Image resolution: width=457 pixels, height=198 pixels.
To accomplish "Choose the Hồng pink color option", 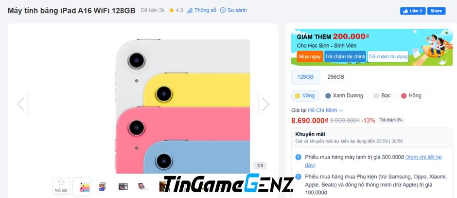I will (411, 96).
